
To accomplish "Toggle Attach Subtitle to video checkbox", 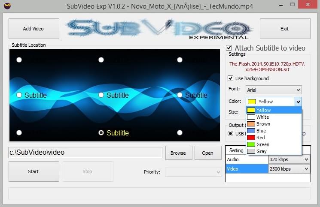I will [x=229, y=48].
